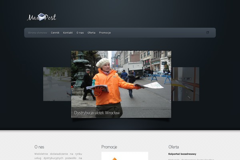Open the RSS feed icon in the navbar
Viewport: 240px width, 160px height.
[x=208, y=32]
